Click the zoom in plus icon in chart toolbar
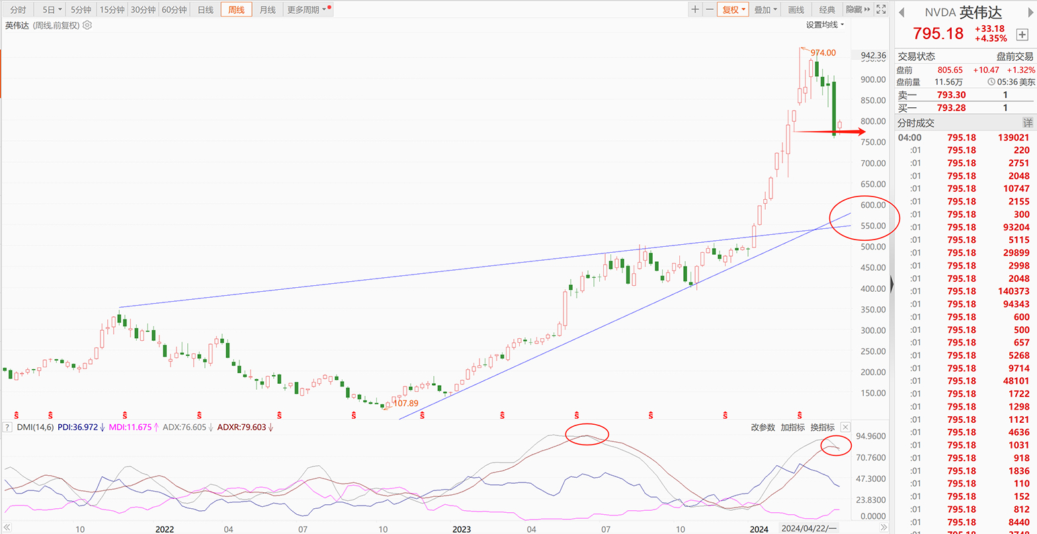The height and width of the screenshot is (534, 1037). [x=694, y=10]
